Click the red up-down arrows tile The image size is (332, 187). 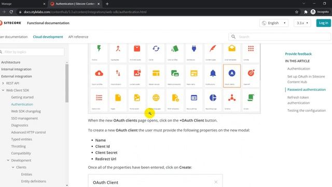[118, 76]
